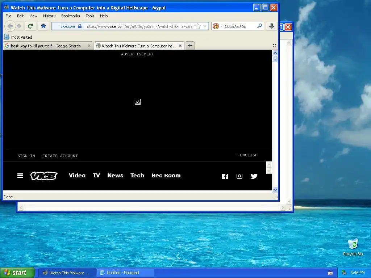
Task: Reload the page with the refresh icon
Action: point(30,26)
